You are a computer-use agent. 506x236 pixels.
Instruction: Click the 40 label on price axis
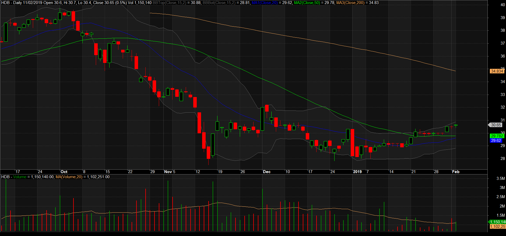coord(503,5)
